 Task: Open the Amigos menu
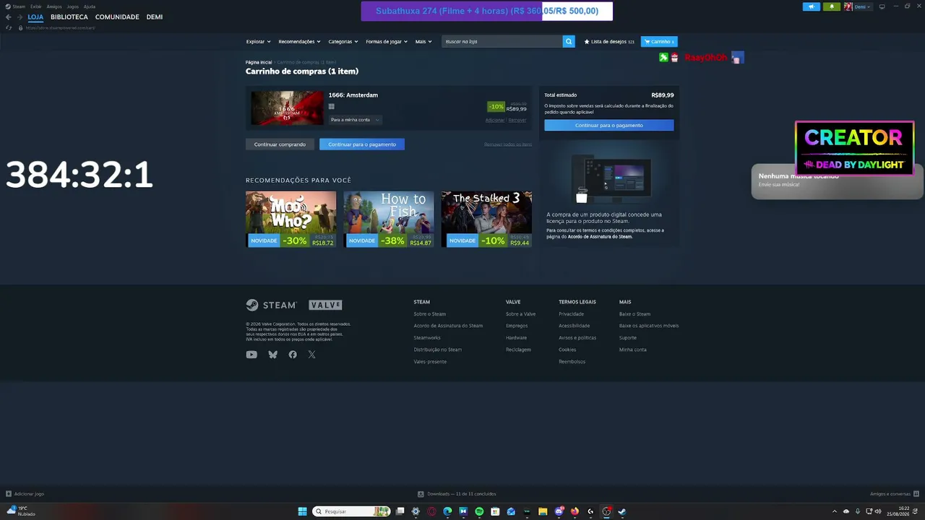coord(54,6)
